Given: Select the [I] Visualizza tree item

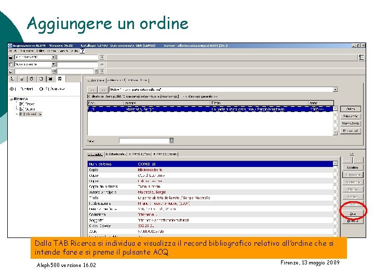Looking at the screenshot, I should pyautogui.click(x=31, y=114).
